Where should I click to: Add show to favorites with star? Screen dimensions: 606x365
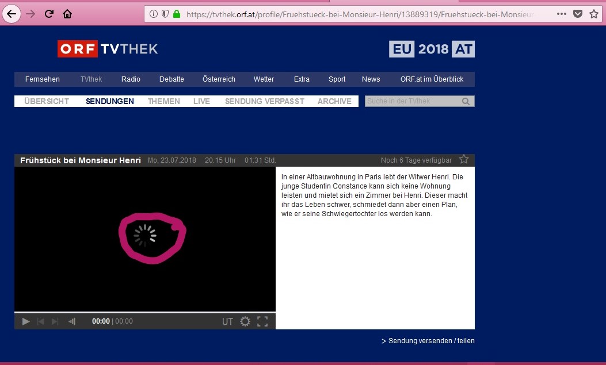[x=464, y=160]
